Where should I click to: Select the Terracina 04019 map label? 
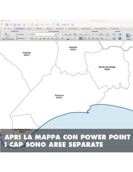pos(59,96)
